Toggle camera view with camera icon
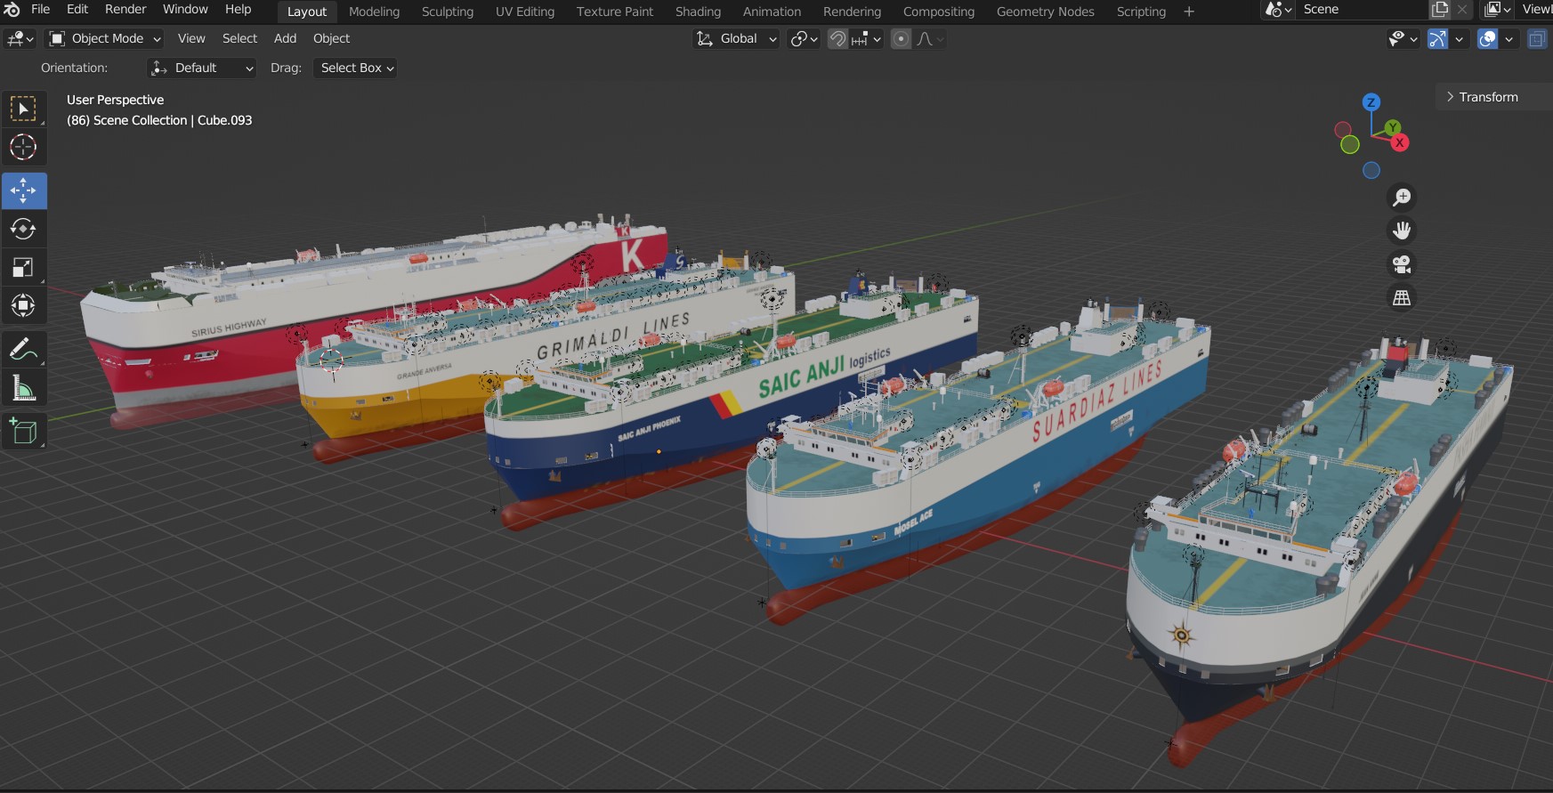Viewport: 1553px width, 793px height. [1402, 264]
